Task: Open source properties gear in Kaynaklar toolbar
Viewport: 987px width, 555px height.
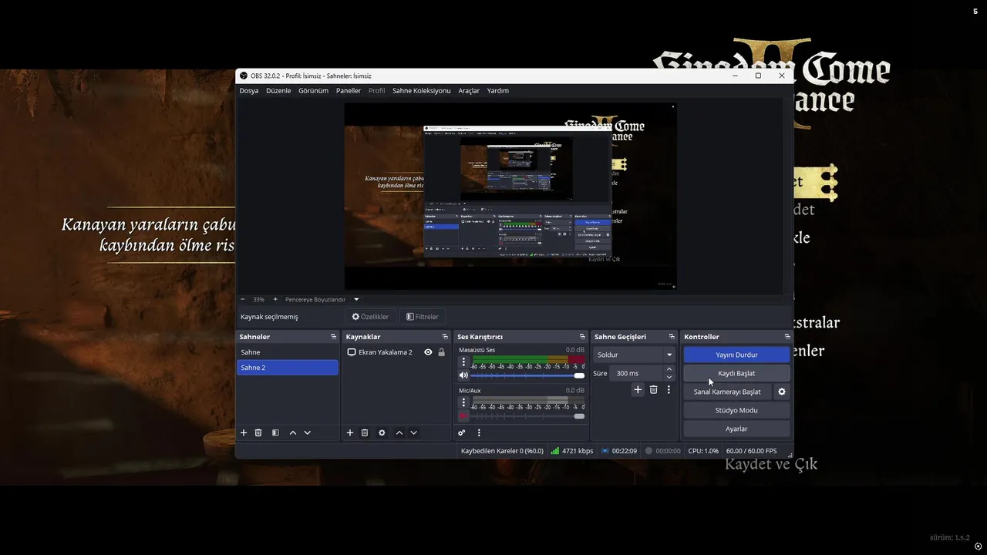Action: pyautogui.click(x=382, y=433)
